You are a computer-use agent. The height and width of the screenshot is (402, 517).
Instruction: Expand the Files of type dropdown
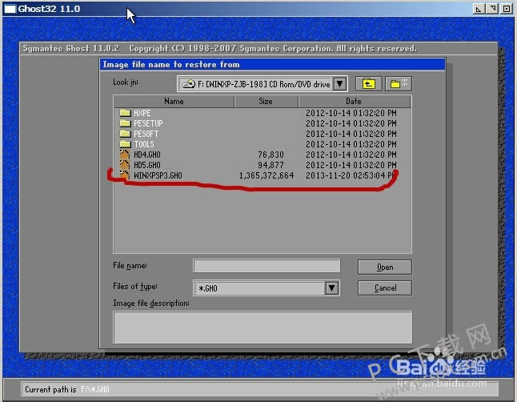coord(332,287)
